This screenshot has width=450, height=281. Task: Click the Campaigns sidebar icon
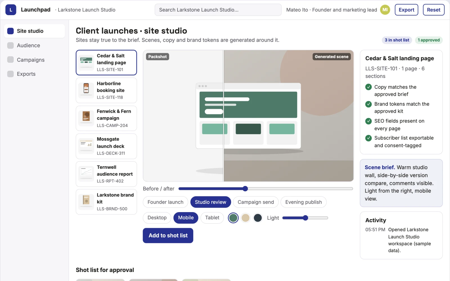pyautogui.click(x=10, y=60)
